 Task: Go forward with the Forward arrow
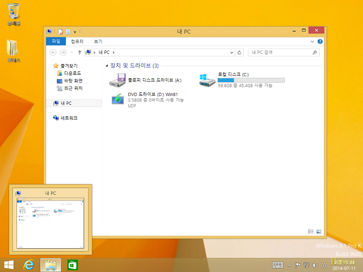(x=63, y=53)
